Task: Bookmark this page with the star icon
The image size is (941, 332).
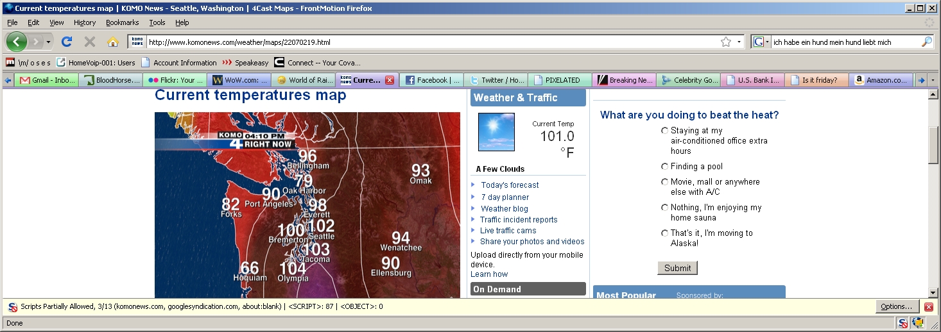Action: pyautogui.click(x=726, y=42)
